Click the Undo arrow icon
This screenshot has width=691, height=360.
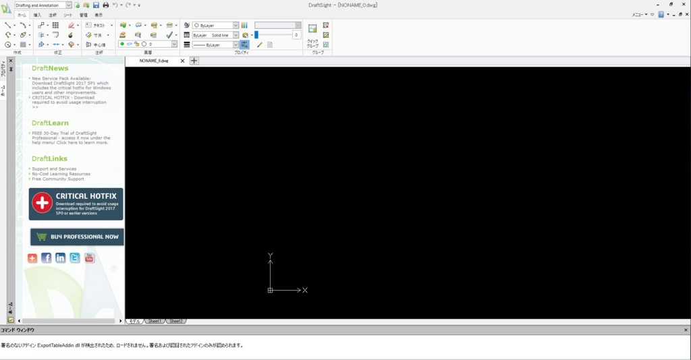(115, 5)
